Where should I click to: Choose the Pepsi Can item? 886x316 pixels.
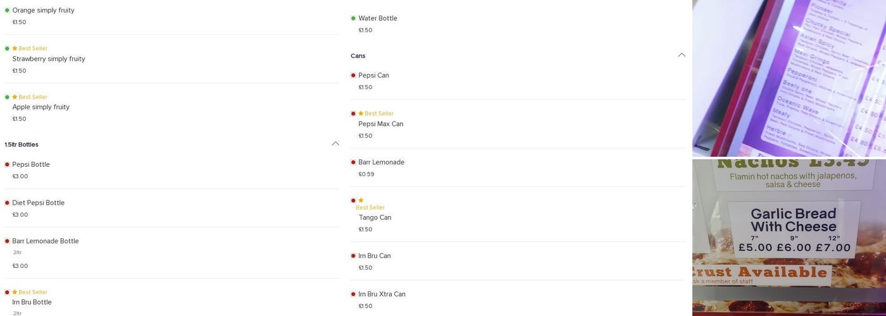click(373, 76)
